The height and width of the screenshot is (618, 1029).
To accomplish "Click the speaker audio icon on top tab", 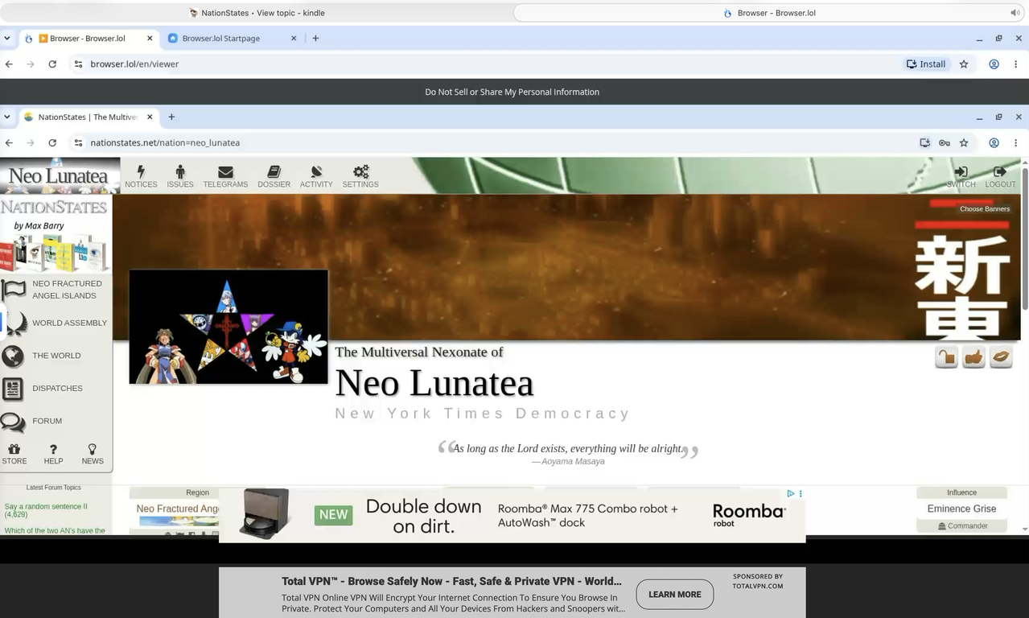I will [x=1015, y=13].
